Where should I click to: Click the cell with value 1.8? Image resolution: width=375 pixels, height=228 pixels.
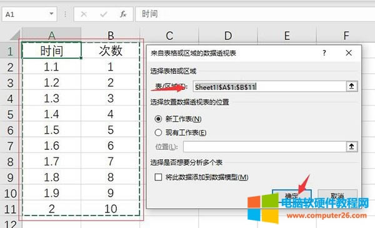coord(52,177)
